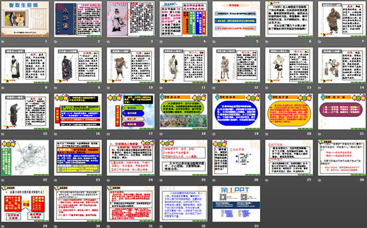Select slide 31 thumbnail with red text block
367x228 pixels.
coord(131,204)
